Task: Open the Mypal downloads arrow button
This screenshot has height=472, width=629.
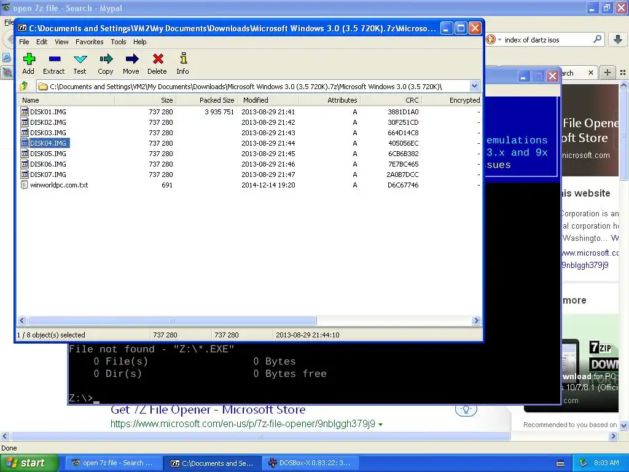Action: click(618, 39)
